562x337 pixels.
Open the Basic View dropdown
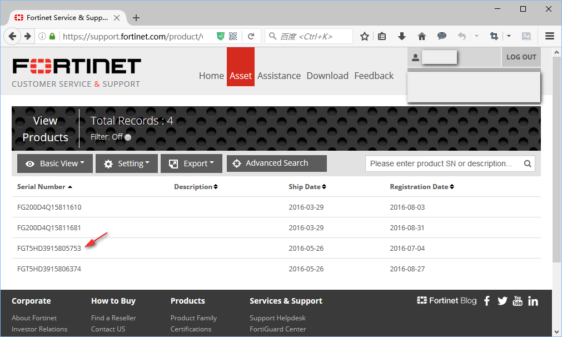(x=55, y=163)
